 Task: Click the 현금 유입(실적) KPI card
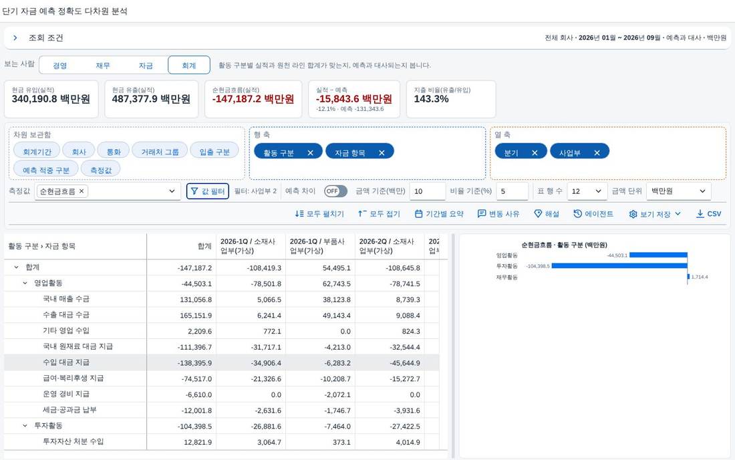pos(51,99)
